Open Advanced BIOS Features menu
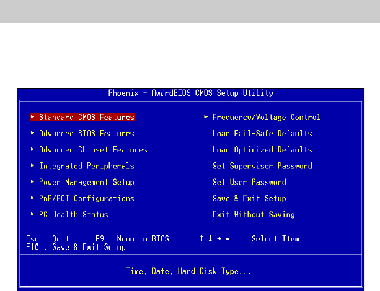 pos(87,133)
